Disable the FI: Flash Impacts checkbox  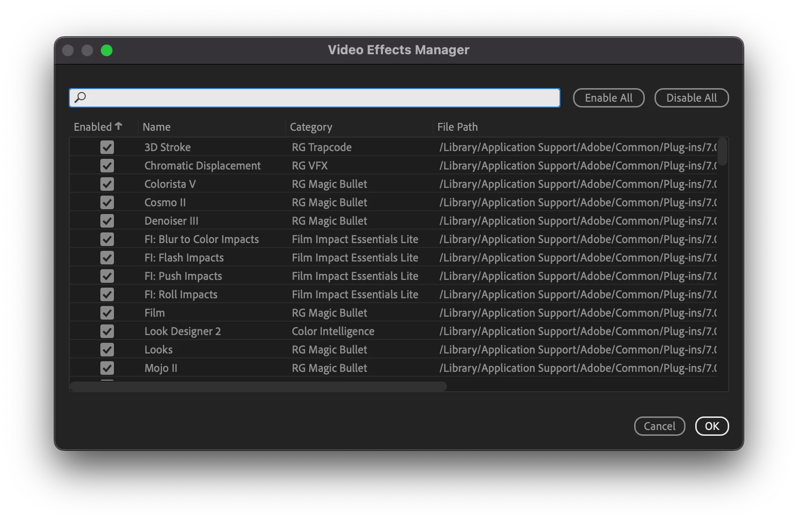click(107, 258)
